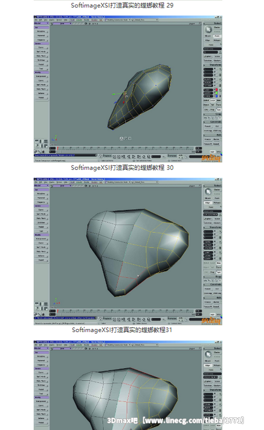Click the Freeze button in top screenshot
The image size is (264, 430).
pos(208,139)
